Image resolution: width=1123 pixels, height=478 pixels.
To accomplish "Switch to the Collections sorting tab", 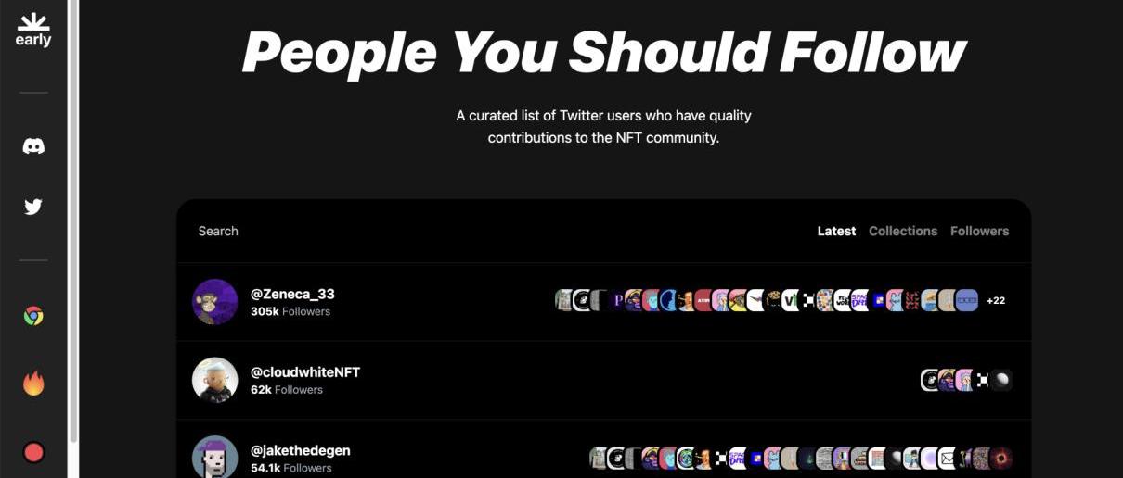I will coord(903,231).
